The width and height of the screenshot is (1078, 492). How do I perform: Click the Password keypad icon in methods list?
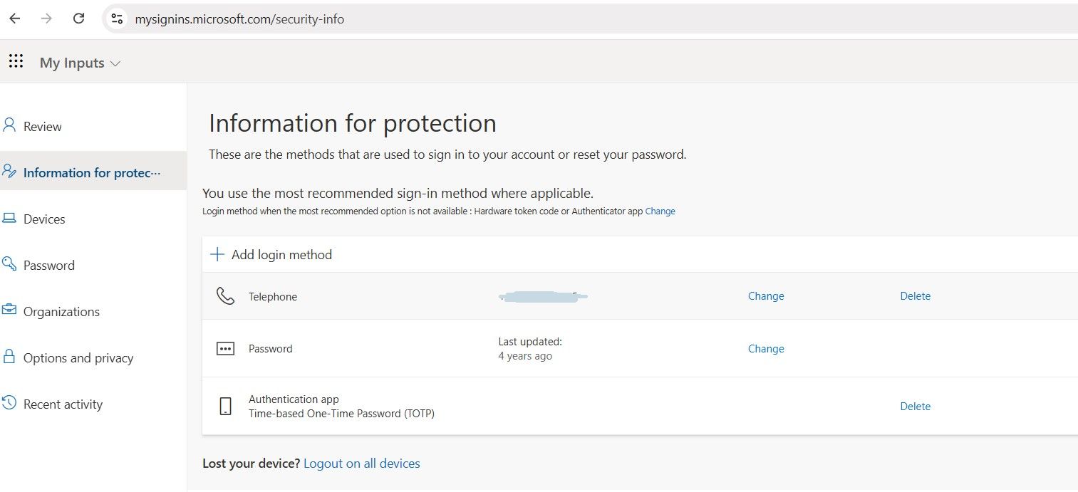click(x=225, y=348)
